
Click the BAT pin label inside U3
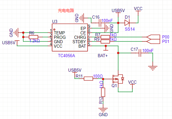[82, 46]
